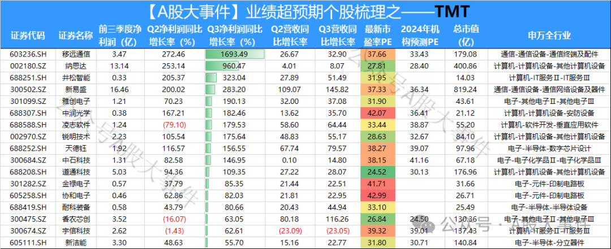Click the stock name 新易盛

(x=76, y=89)
